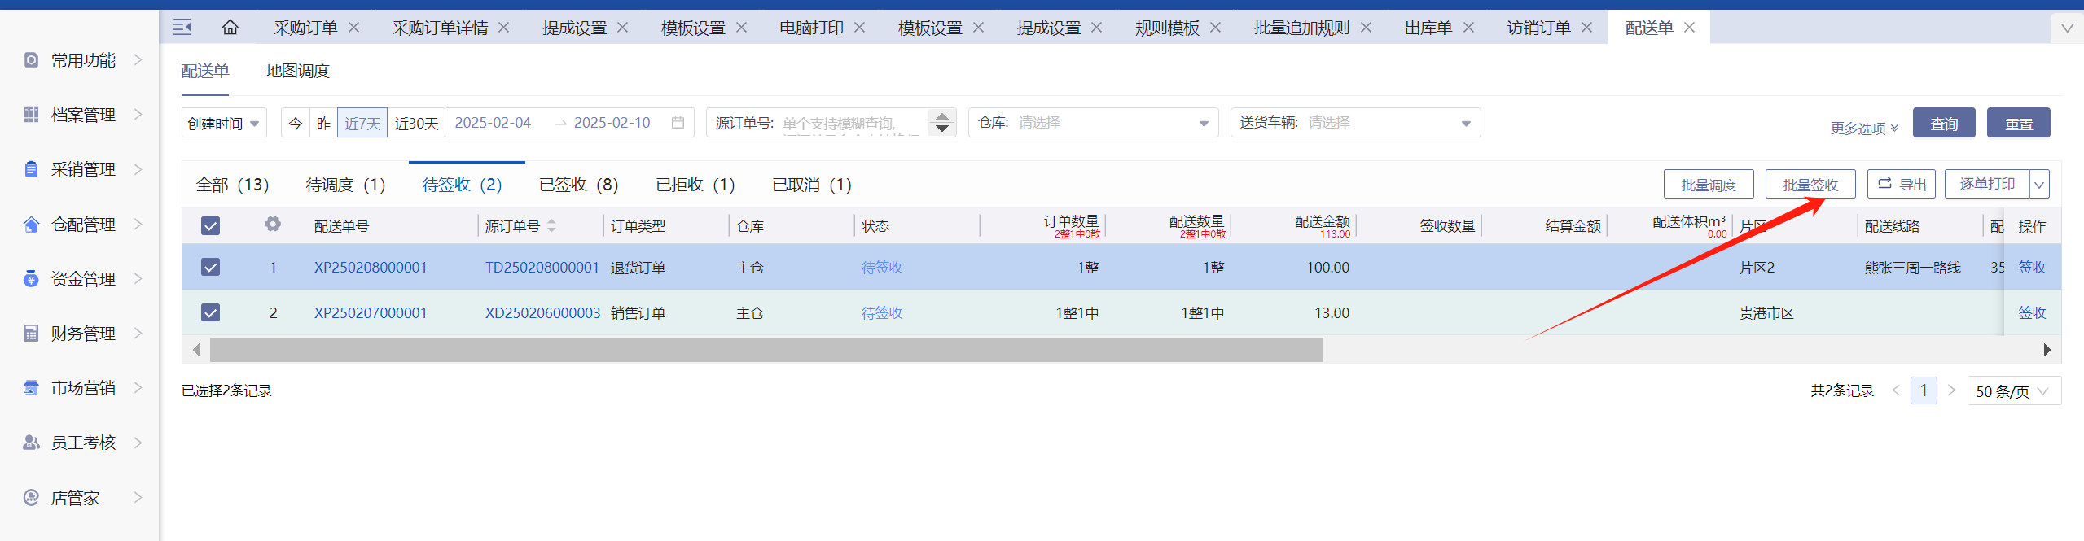Uncheck row 1 checkbox XP250208000001

pyautogui.click(x=210, y=267)
